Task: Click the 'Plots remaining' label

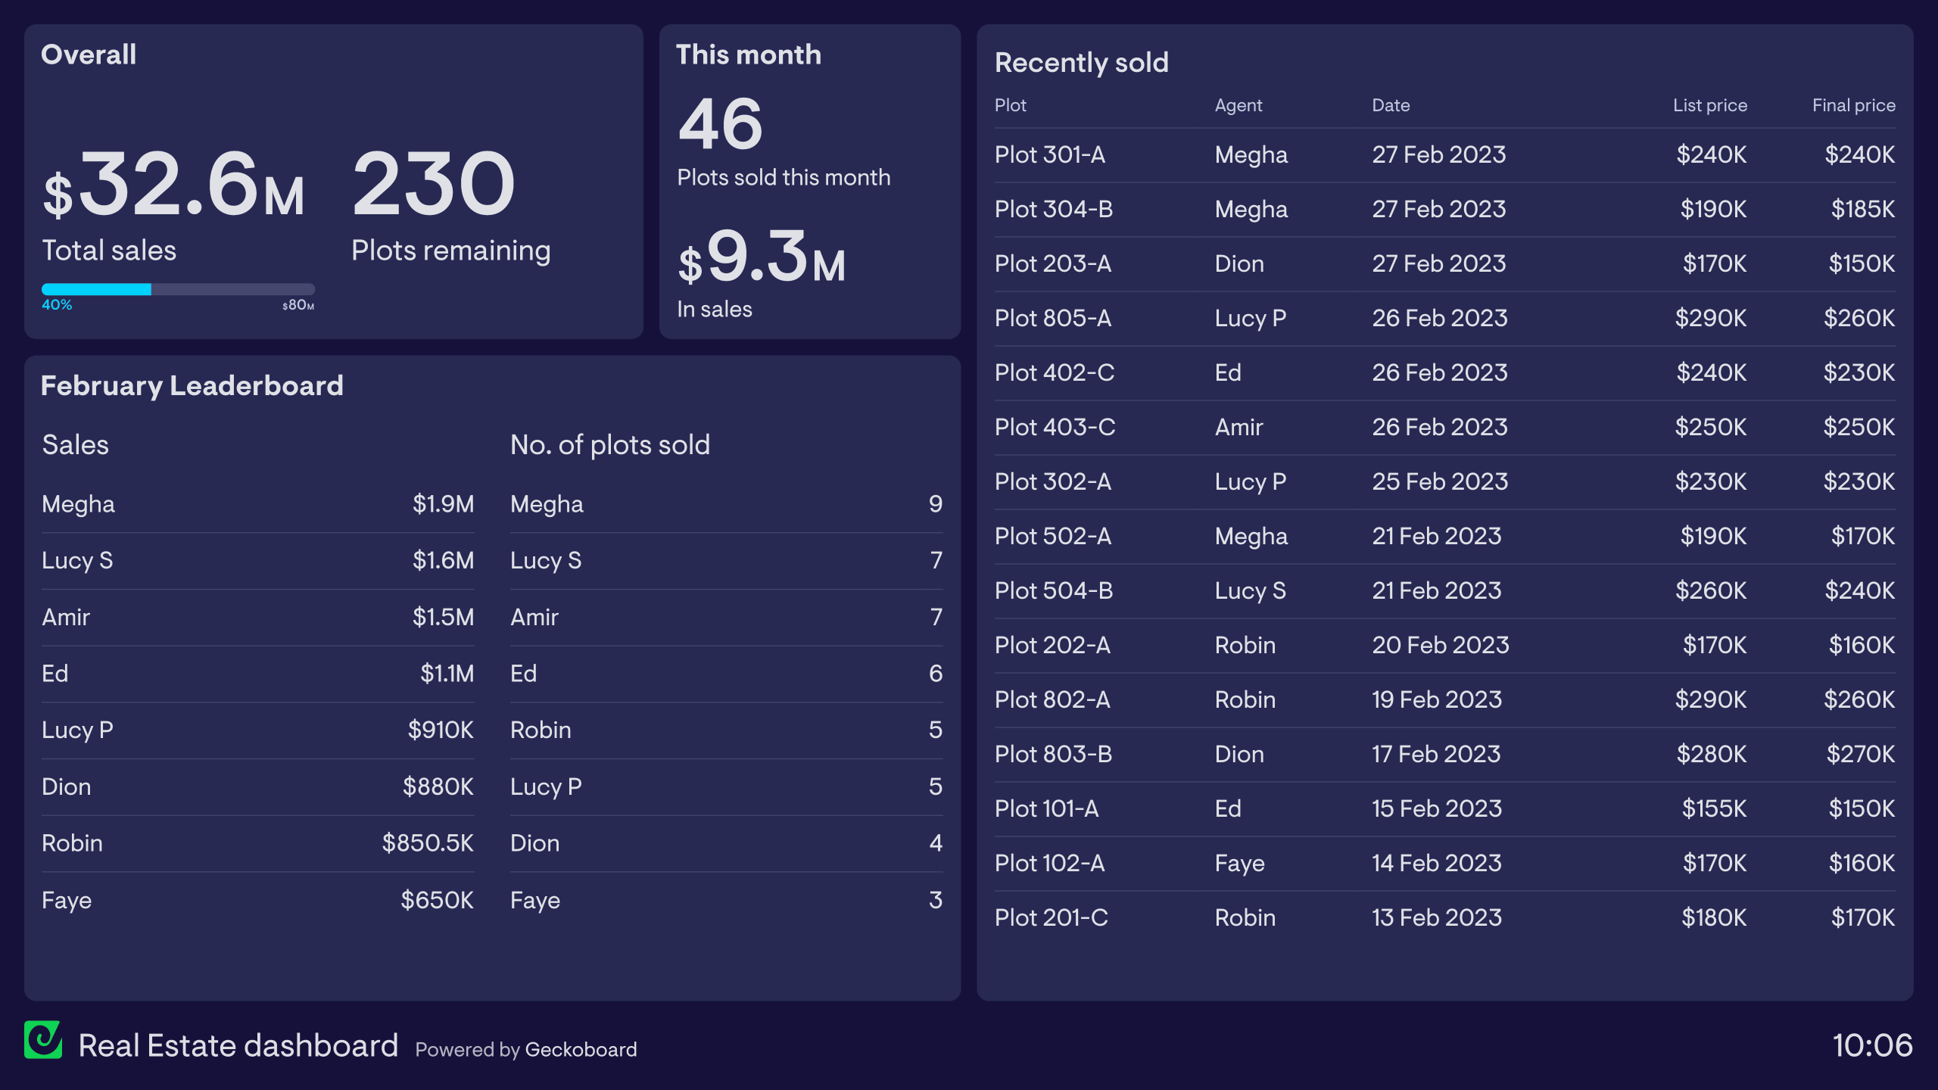Action: 451,251
